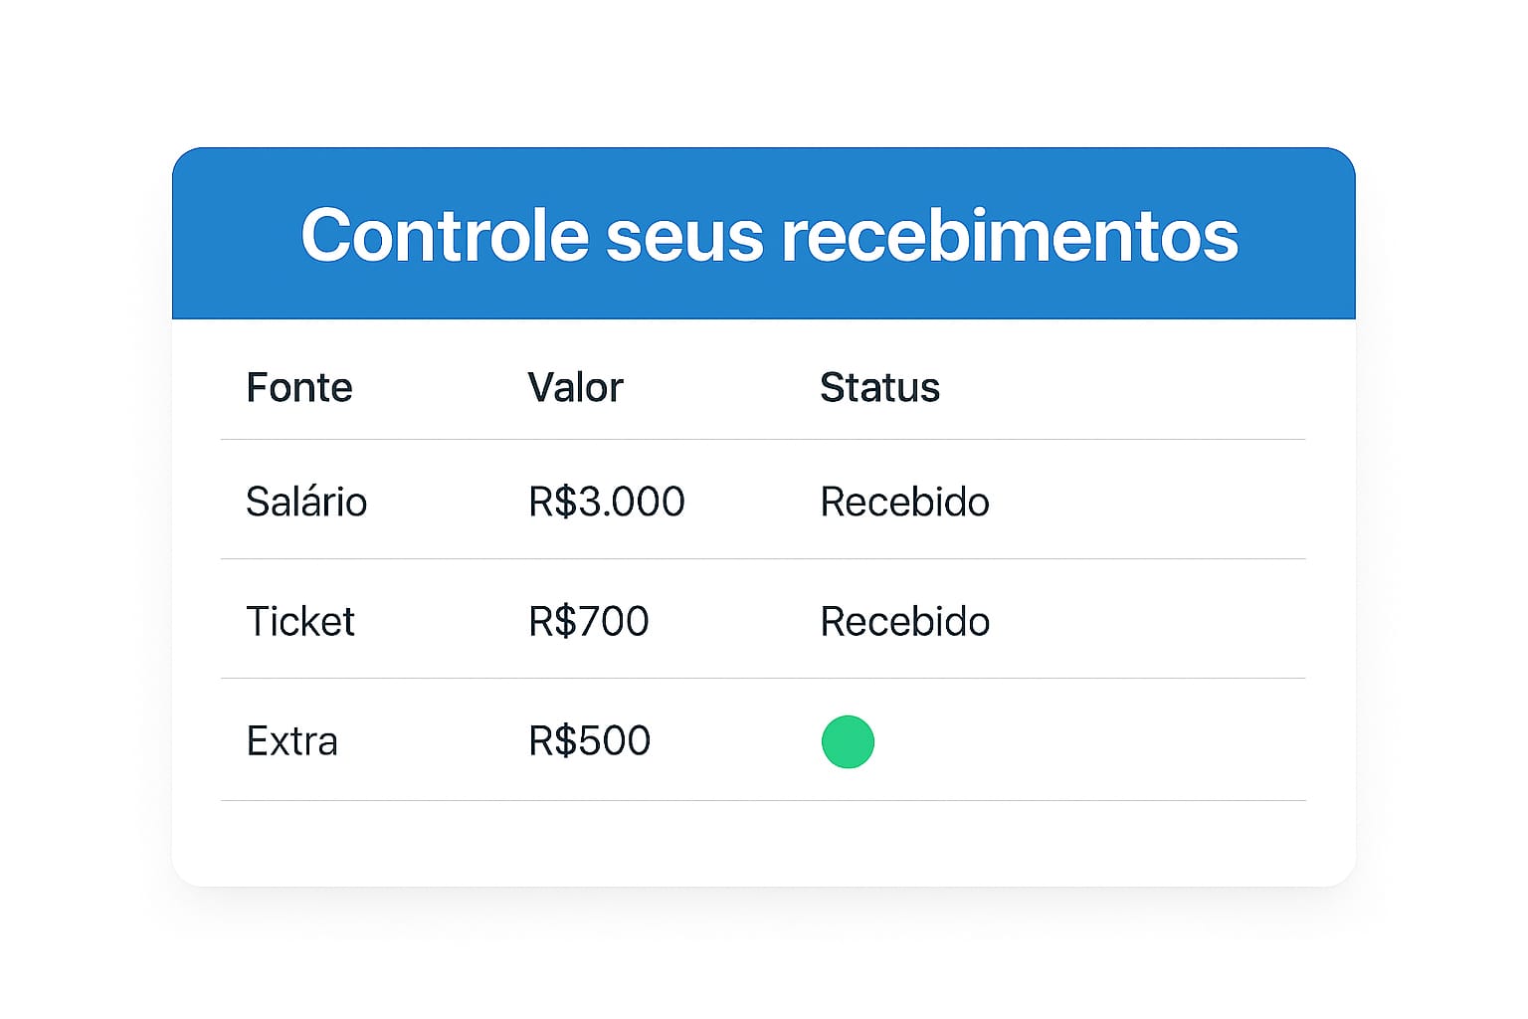
Task: Click Recebido status in the Ticket row
Action: [x=904, y=622]
